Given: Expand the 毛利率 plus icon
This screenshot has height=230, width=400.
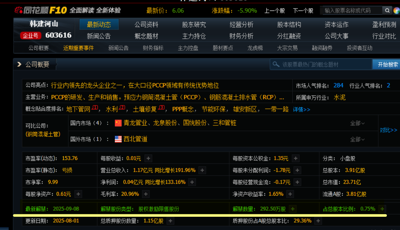Looking at the screenshot, I should click(146, 194).
